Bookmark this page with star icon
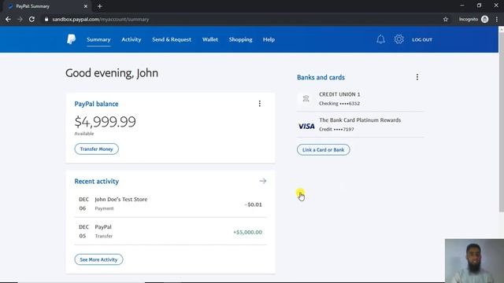This screenshot has height=283, width=504. (x=446, y=19)
